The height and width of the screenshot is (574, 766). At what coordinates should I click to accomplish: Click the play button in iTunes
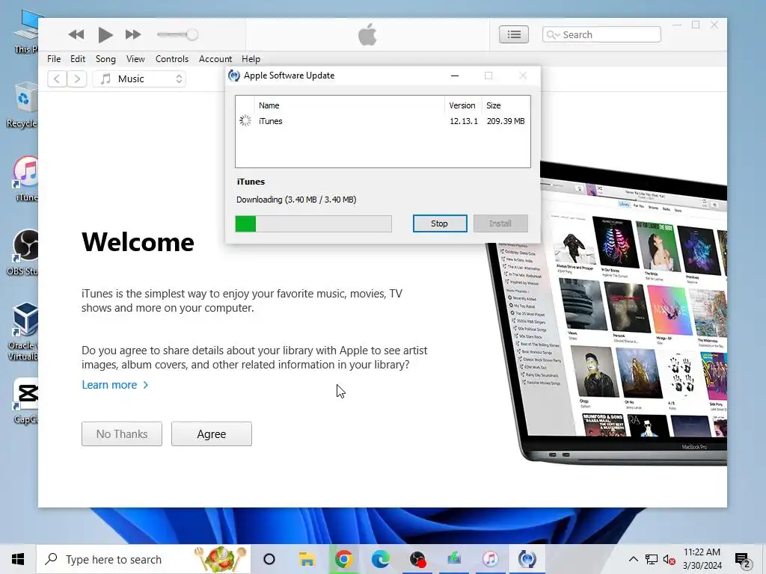pos(105,34)
